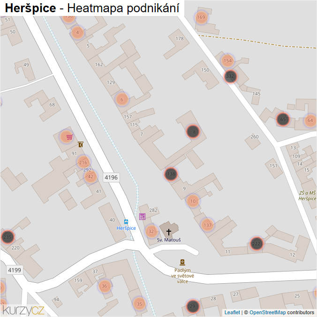Click the road number label 4199
The image size is (317, 317).
(x=15, y=270)
